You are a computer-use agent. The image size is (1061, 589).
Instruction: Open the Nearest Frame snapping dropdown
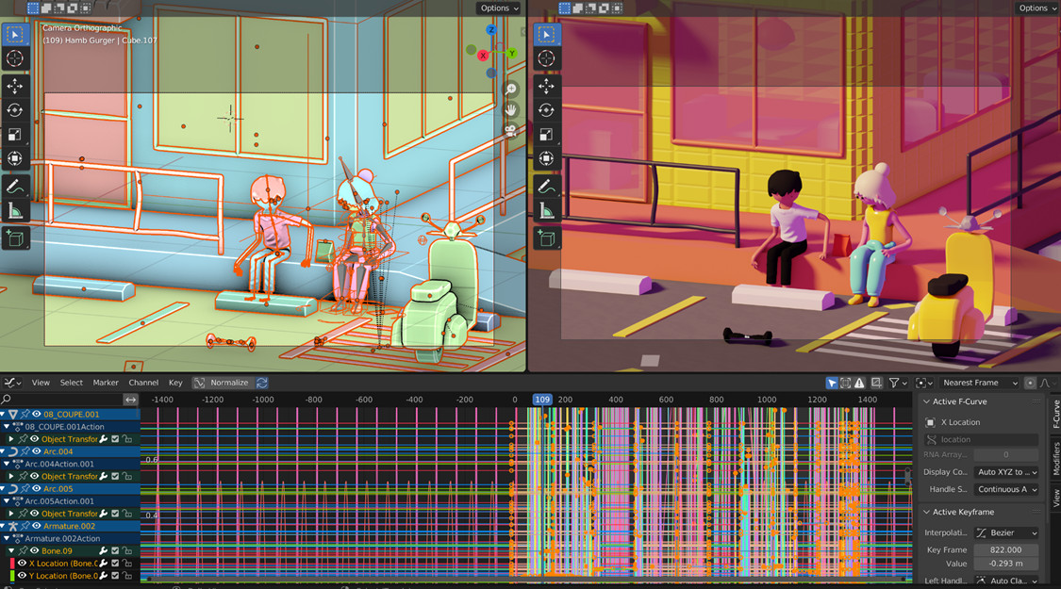tap(981, 383)
